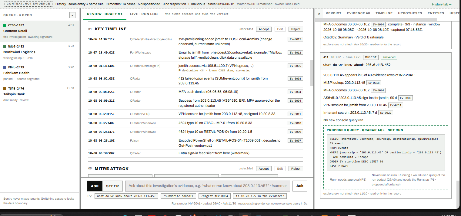The height and width of the screenshot is (216, 461).
Task: Open the Timeline tab in the right panel
Action: (384, 13)
